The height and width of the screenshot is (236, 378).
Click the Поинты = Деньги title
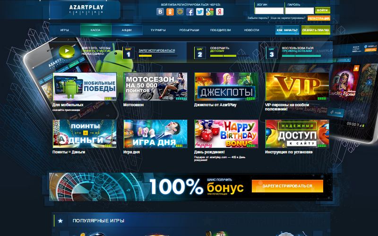click(69, 152)
